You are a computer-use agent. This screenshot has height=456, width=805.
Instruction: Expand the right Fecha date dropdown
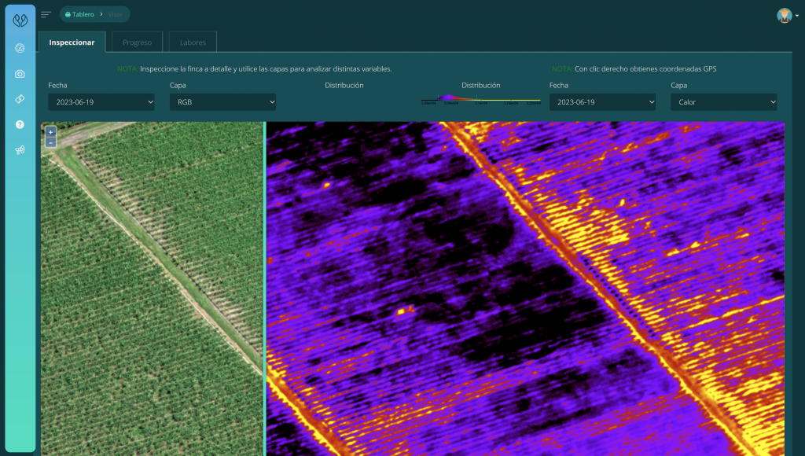point(602,102)
